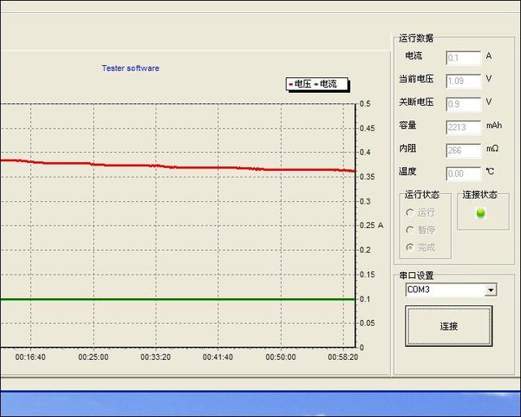The image size is (521, 417).
Task: Click the red 电压 legend marker
Action: [x=291, y=84]
